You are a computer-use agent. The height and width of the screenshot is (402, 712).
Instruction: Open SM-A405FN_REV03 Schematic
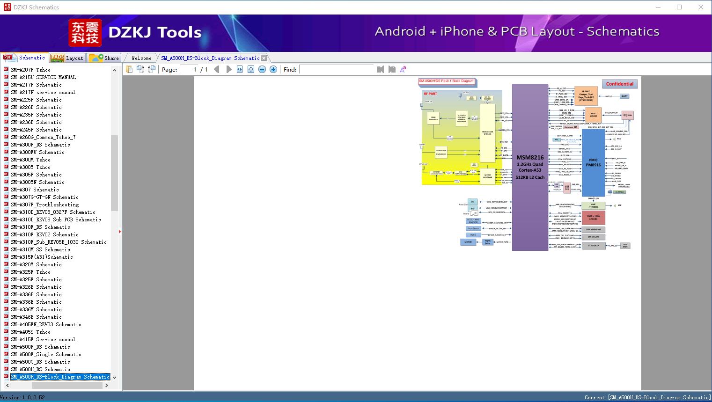tap(46, 324)
